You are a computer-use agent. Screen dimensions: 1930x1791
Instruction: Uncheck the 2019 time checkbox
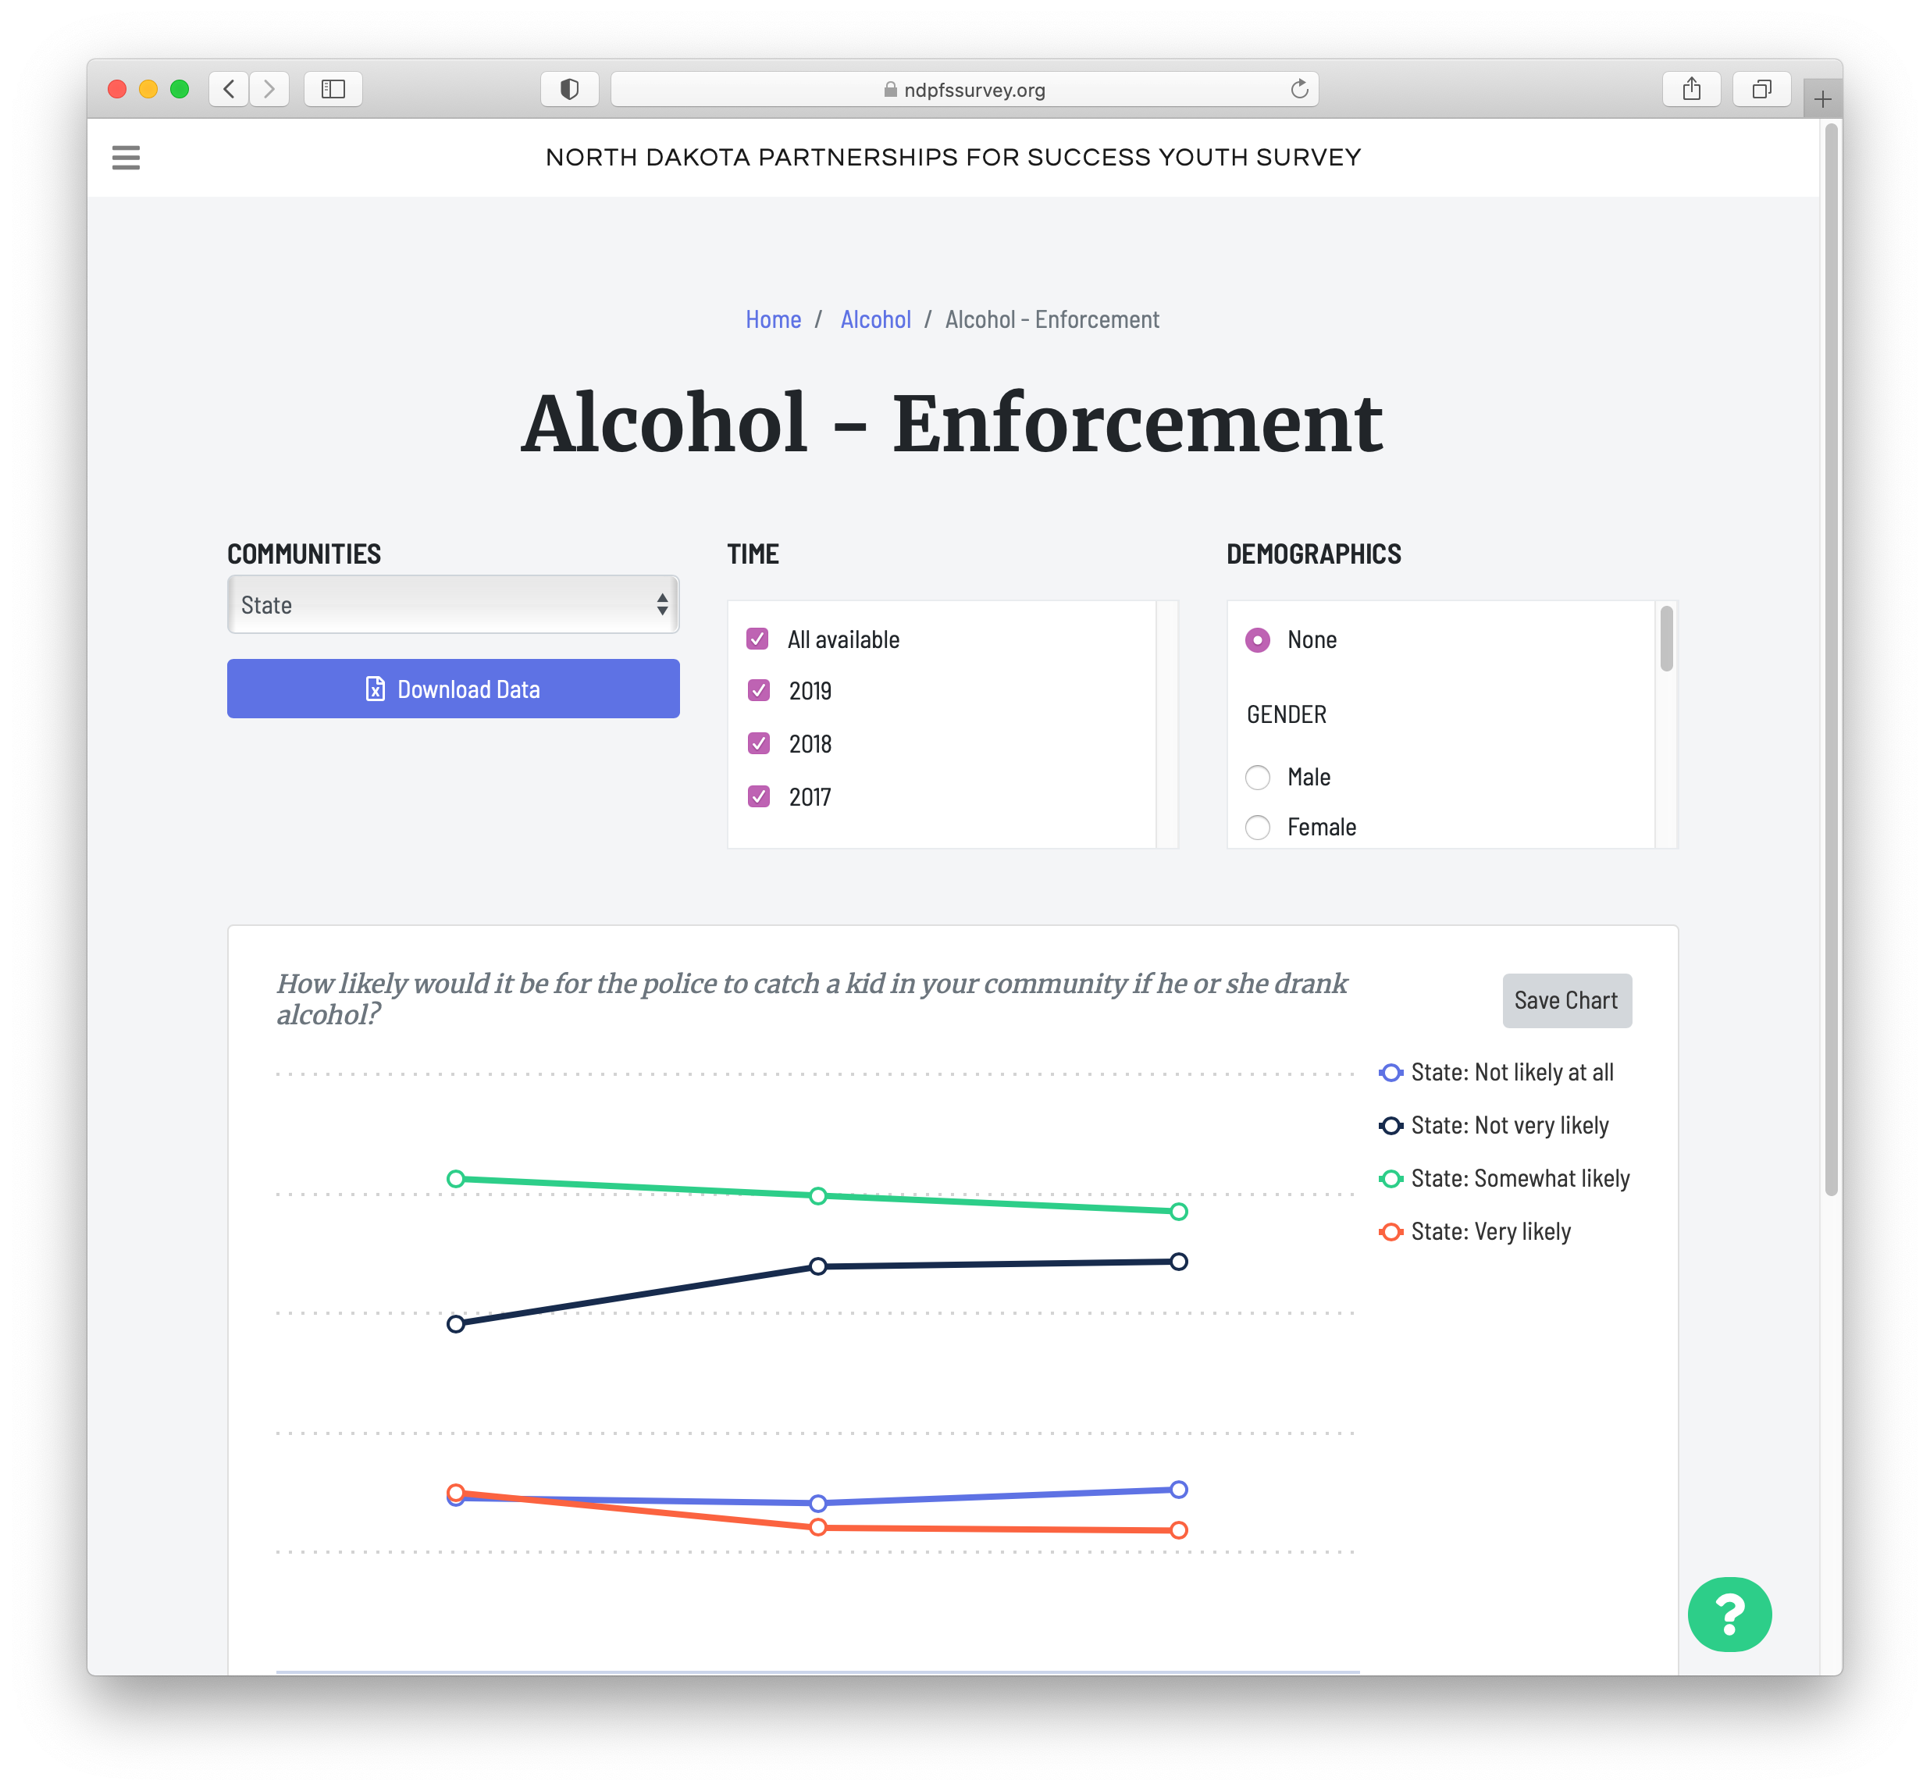tap(759, 691)
